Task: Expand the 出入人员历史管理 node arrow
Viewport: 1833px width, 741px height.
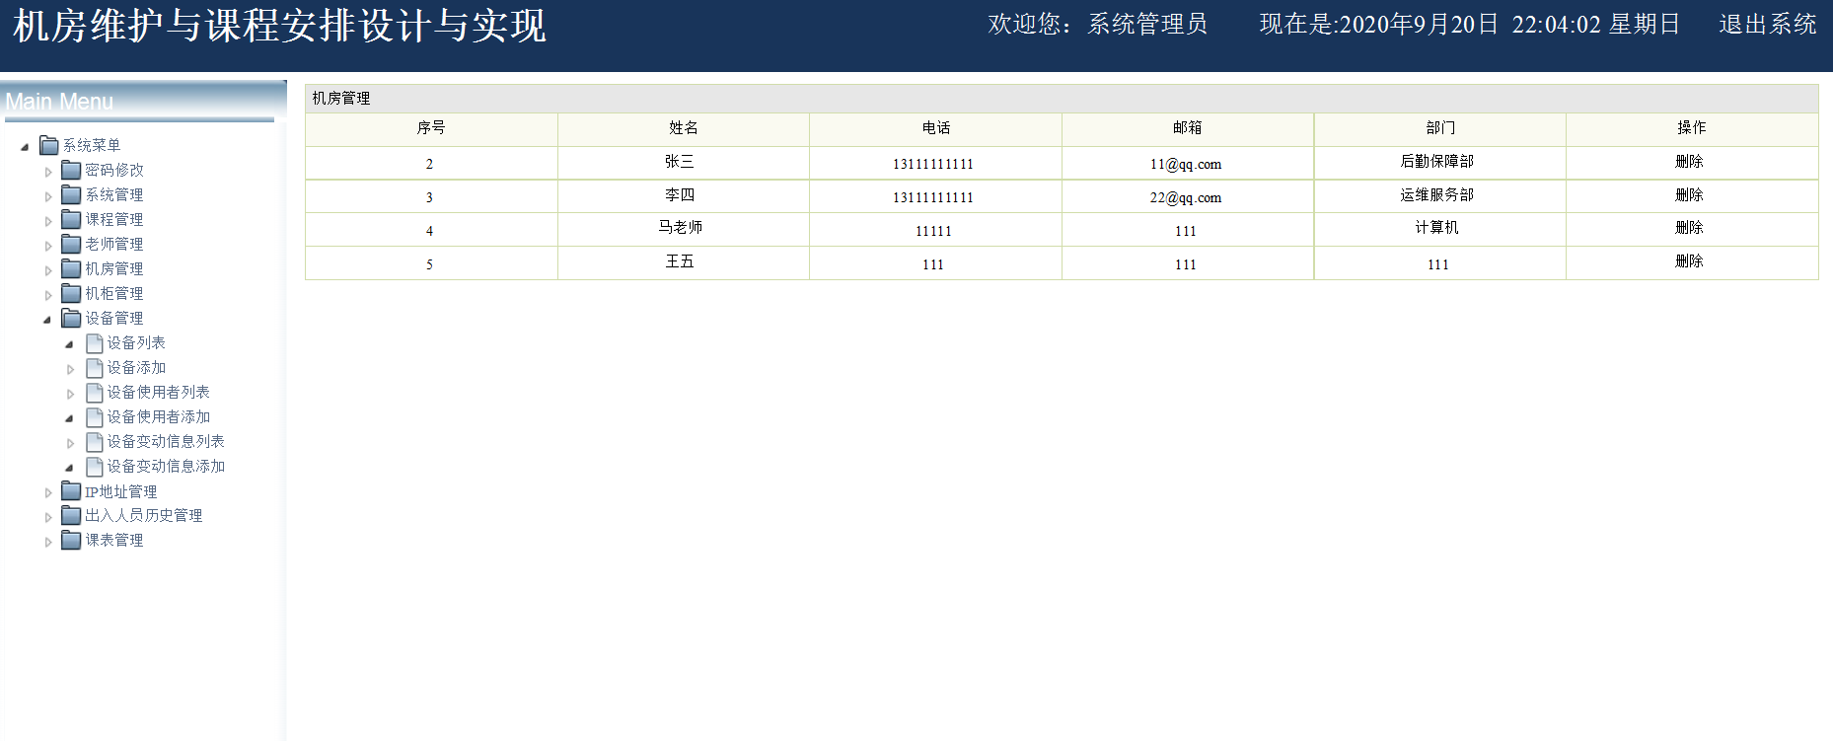Action: (48, 517)
